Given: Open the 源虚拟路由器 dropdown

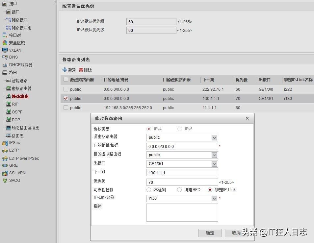Looking at the screenshot, I should [214, 137].
